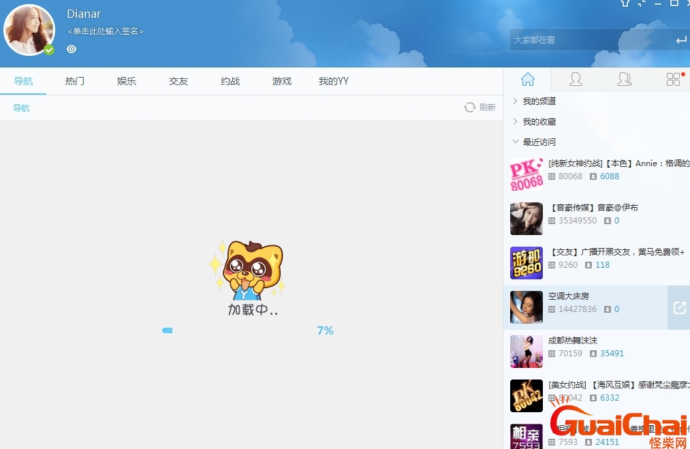Open the 游加 9260 channel thumbnail
Screen dimensions: 690x449
click(x=527, y=263)
